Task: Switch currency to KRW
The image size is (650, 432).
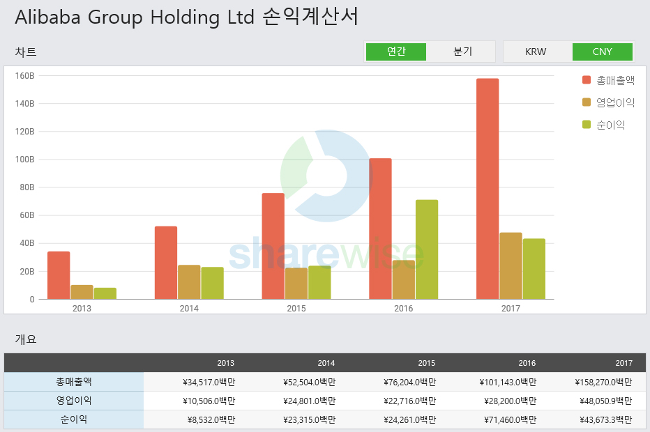Action: pyautogui.click(x=536, y=52)
